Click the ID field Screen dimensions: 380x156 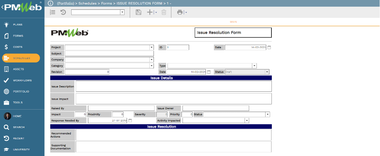pos(178,47)
